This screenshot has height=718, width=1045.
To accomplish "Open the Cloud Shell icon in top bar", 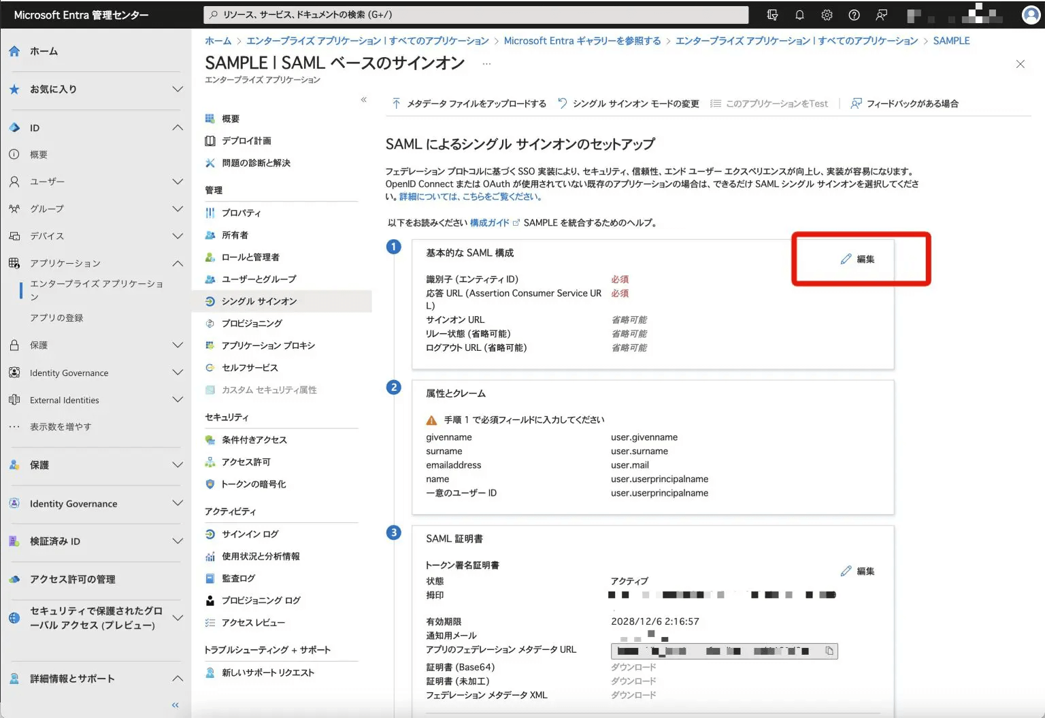I will (772, 14).
